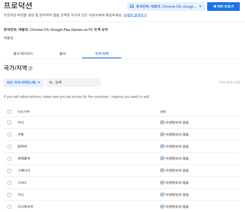This screenshot has height=212, width=245.
Task: Click the 새 버전 만들기 button
Action: [x=223, y=7]
